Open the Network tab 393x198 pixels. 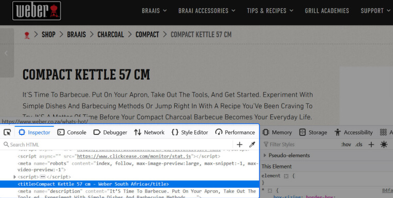click(x=149, y=132)
